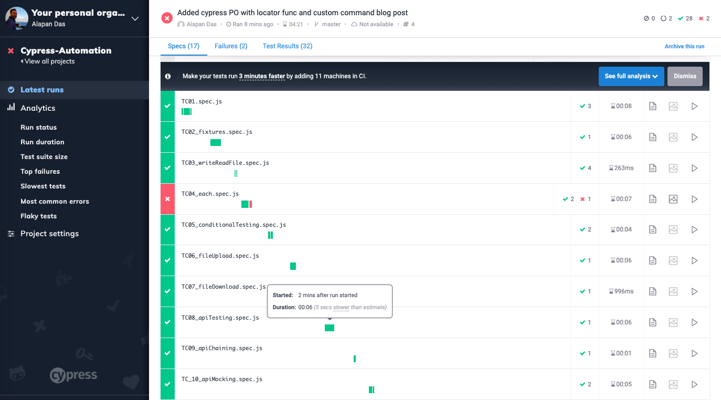
Task: Click the Project settings sliders icon
Action: 11,234
